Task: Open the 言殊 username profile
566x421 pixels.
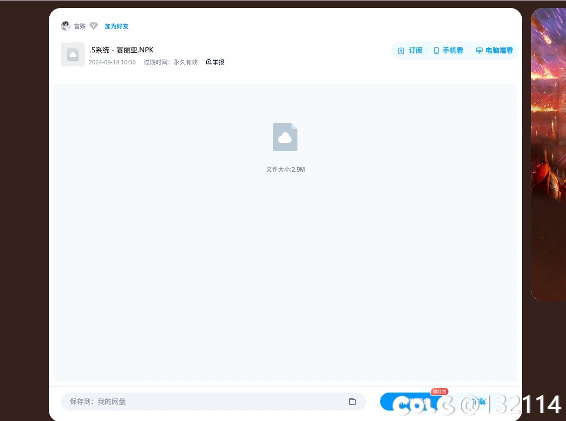Action: coord(80,26)
